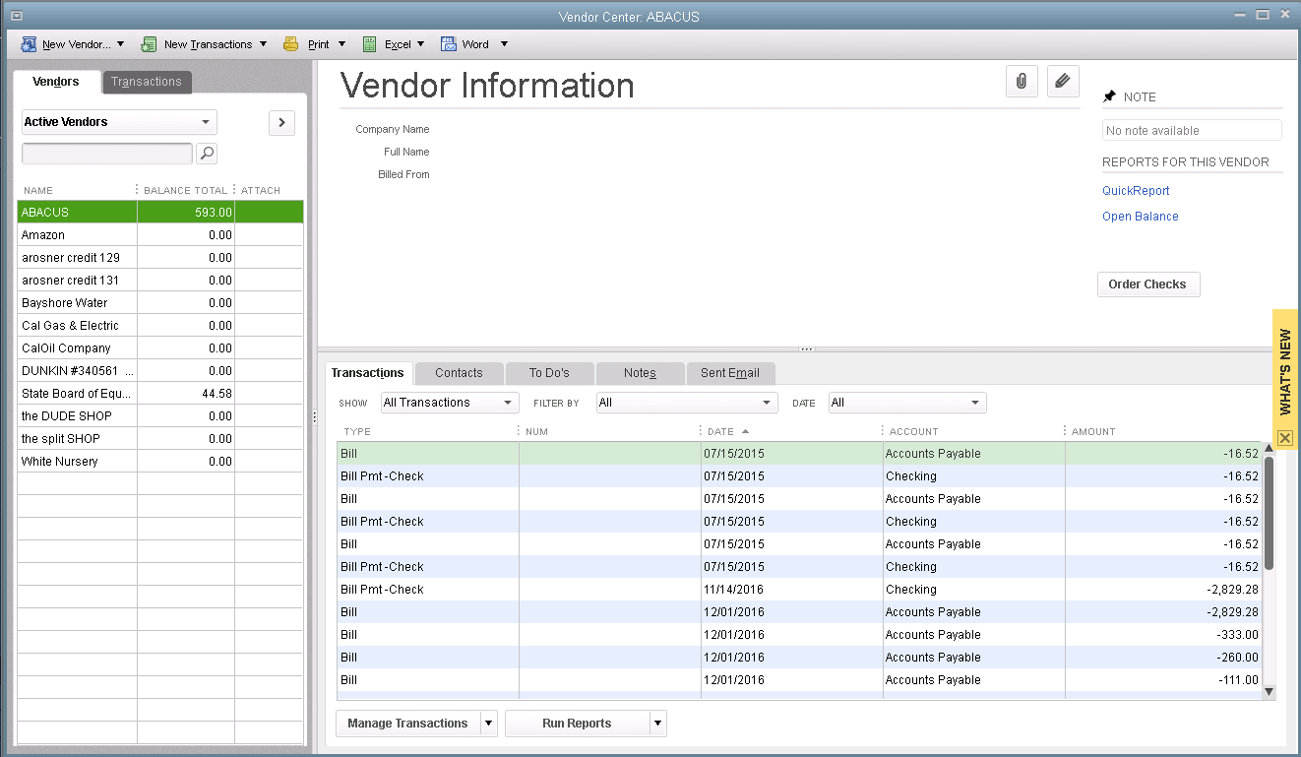
Task: Expand the vendor list with arrow button
Action: 281,122
